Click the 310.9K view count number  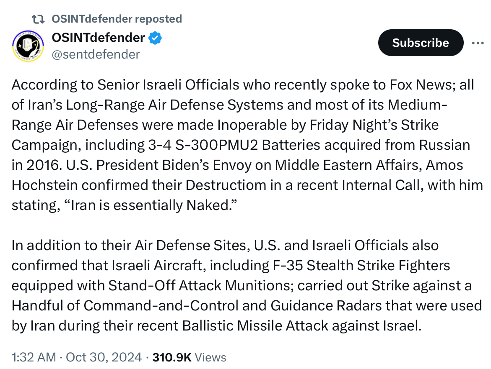[172, 357]
